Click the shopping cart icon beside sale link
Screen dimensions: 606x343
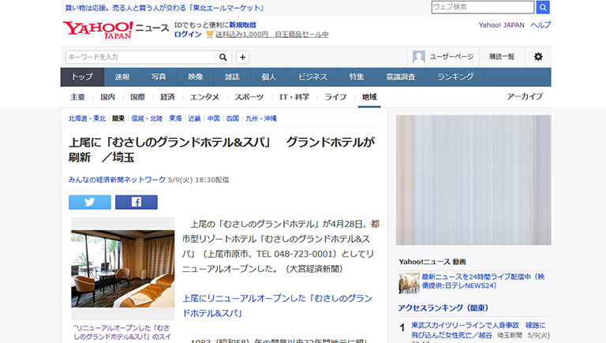[209, 35]
